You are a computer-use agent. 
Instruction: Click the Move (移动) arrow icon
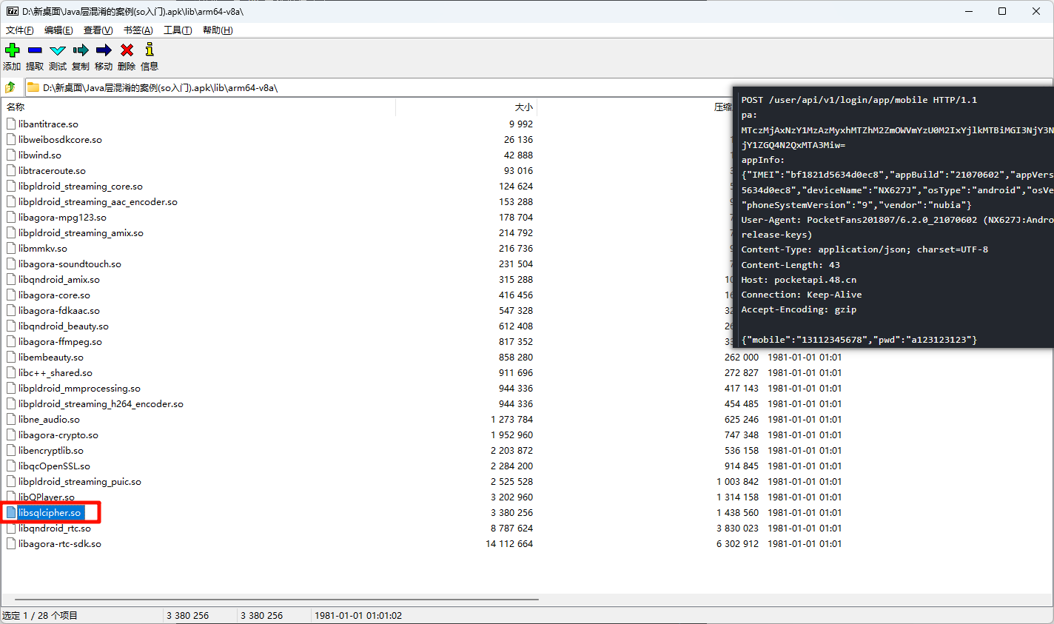click(104, 50)
